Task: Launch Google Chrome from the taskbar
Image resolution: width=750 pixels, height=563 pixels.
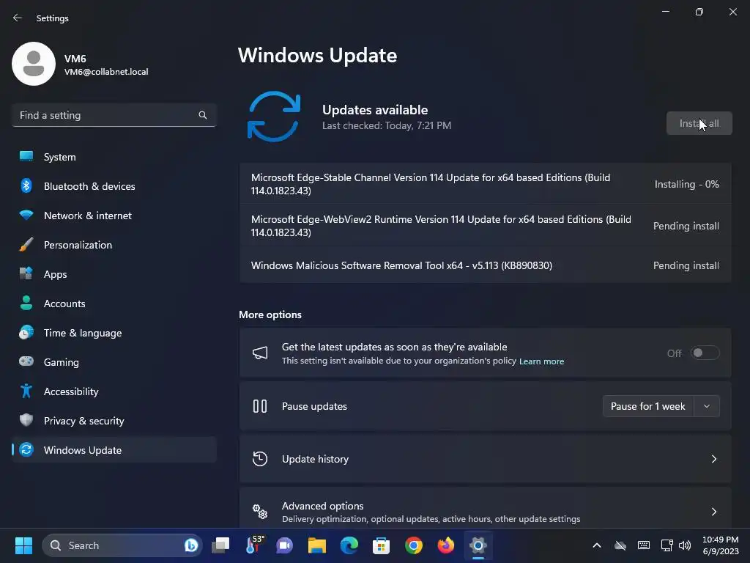Action: tap(414, 545)
